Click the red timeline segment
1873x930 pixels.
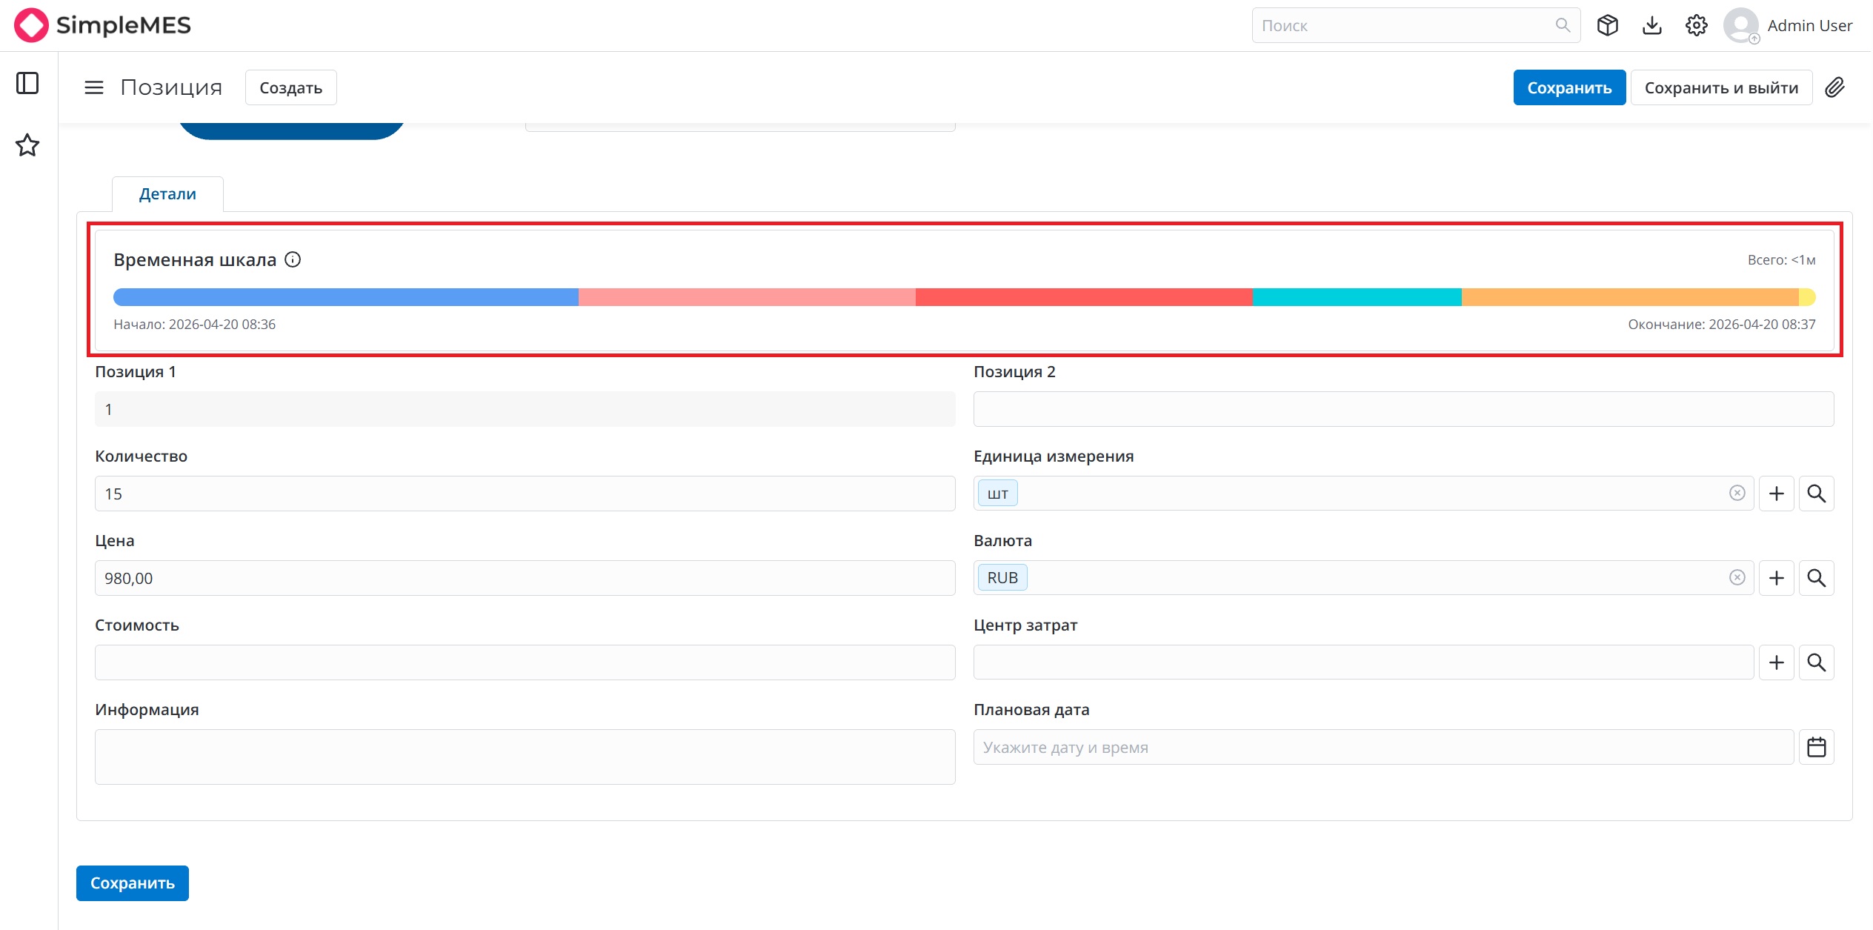click(x=1084, y=297)
